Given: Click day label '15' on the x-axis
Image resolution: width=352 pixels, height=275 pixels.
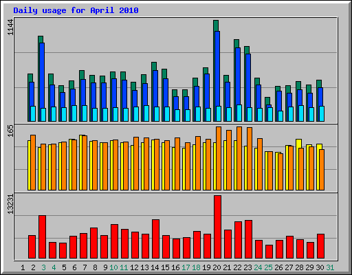Looking at the screenshot, I should click(165, 267).
